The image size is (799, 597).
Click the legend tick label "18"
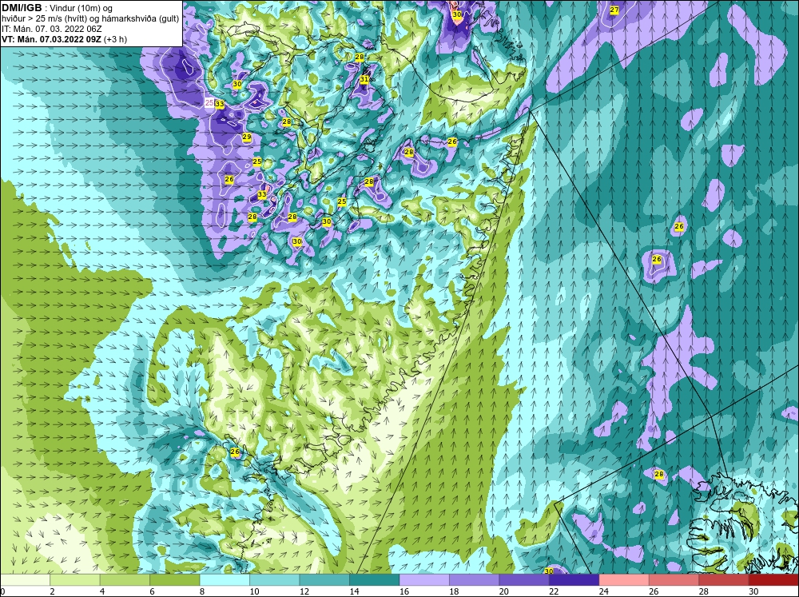[454, 591]
